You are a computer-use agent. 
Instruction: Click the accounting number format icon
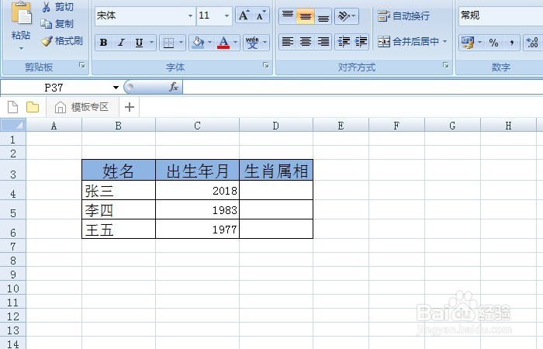point(468,43)
